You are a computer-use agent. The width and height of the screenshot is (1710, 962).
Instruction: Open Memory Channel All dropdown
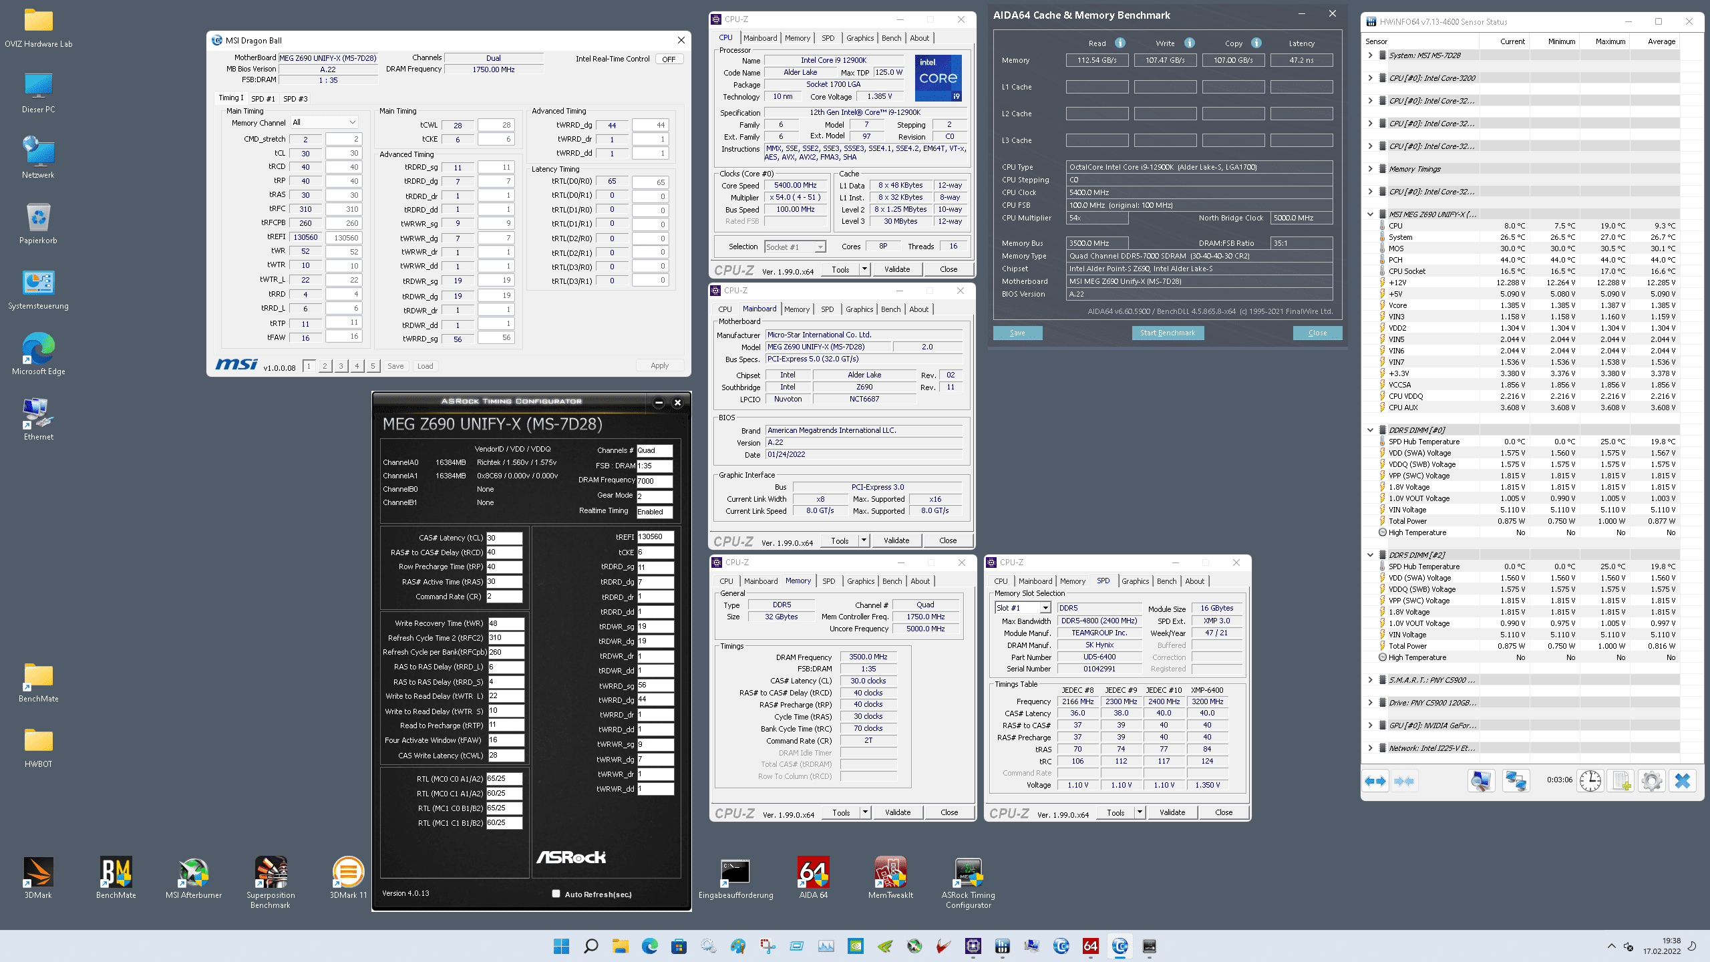(x=325, y=123)
